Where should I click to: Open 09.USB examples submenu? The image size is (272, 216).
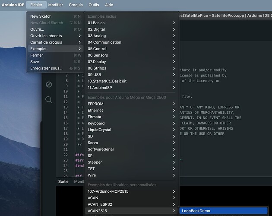132,75
